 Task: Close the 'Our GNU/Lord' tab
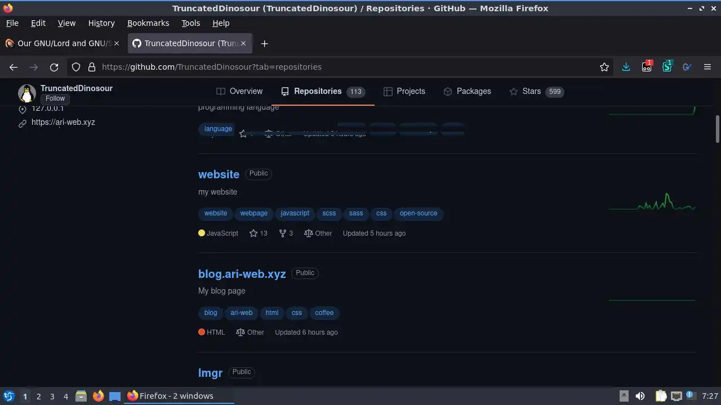tap(117, 43)
